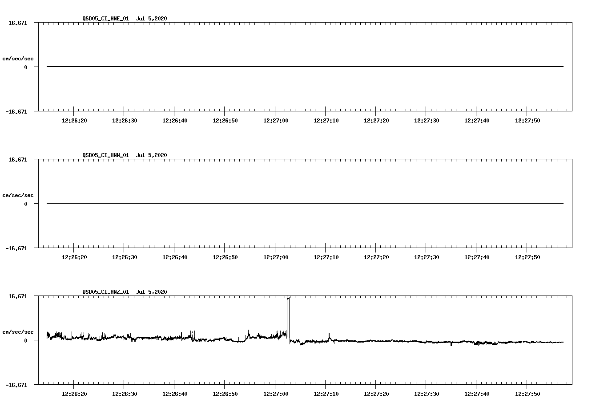The image size is (604, 410).
Task: Click the -16.671 lower limit of HNE plot
Action: [16, 112]
